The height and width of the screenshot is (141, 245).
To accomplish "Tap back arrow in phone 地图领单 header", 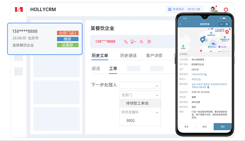I will (x=181, y=24).
